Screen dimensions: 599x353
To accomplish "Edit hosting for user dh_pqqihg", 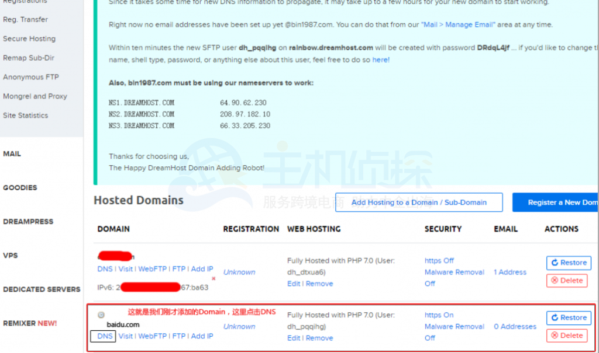I will click(294, 338).
